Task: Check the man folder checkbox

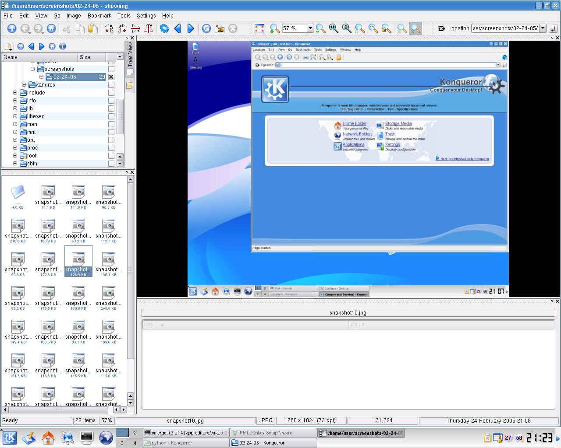Action: coord(111,124)
